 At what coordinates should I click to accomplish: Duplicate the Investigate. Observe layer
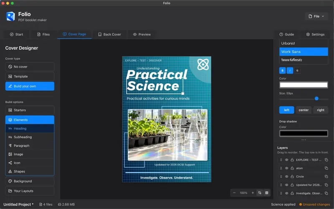pyautogui.click(x=326, y=193)
